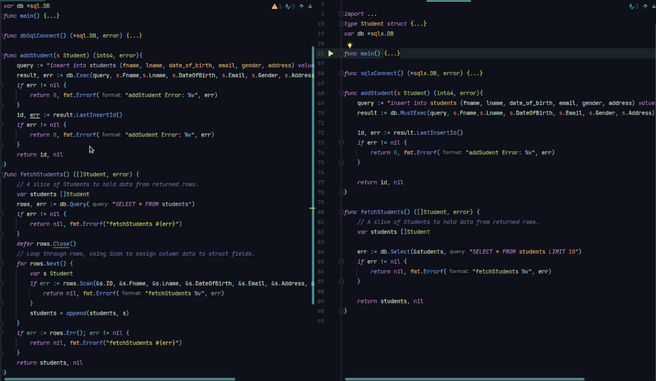Click the typo count indicator in left editor
This screenshot has width=656, height=381.
click(x=290, y=6)
